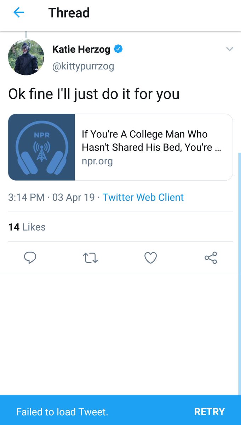Image resolution: width=241 pixels, height=425 pixels.
Task: Open the Katie Herzog display name
Action: pos(81,49)
